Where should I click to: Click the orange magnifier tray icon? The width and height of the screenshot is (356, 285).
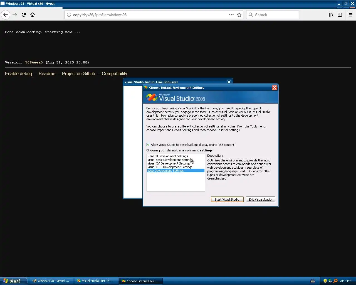[x=335, y=281]
